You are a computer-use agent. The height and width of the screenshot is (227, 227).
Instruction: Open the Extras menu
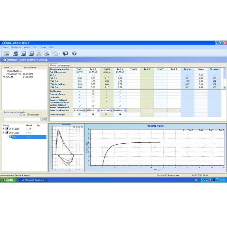(43, 47)
